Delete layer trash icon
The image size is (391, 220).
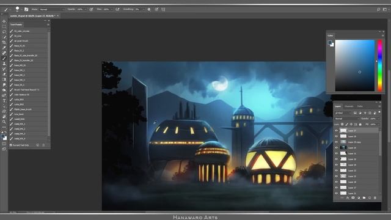click(375, 198)
